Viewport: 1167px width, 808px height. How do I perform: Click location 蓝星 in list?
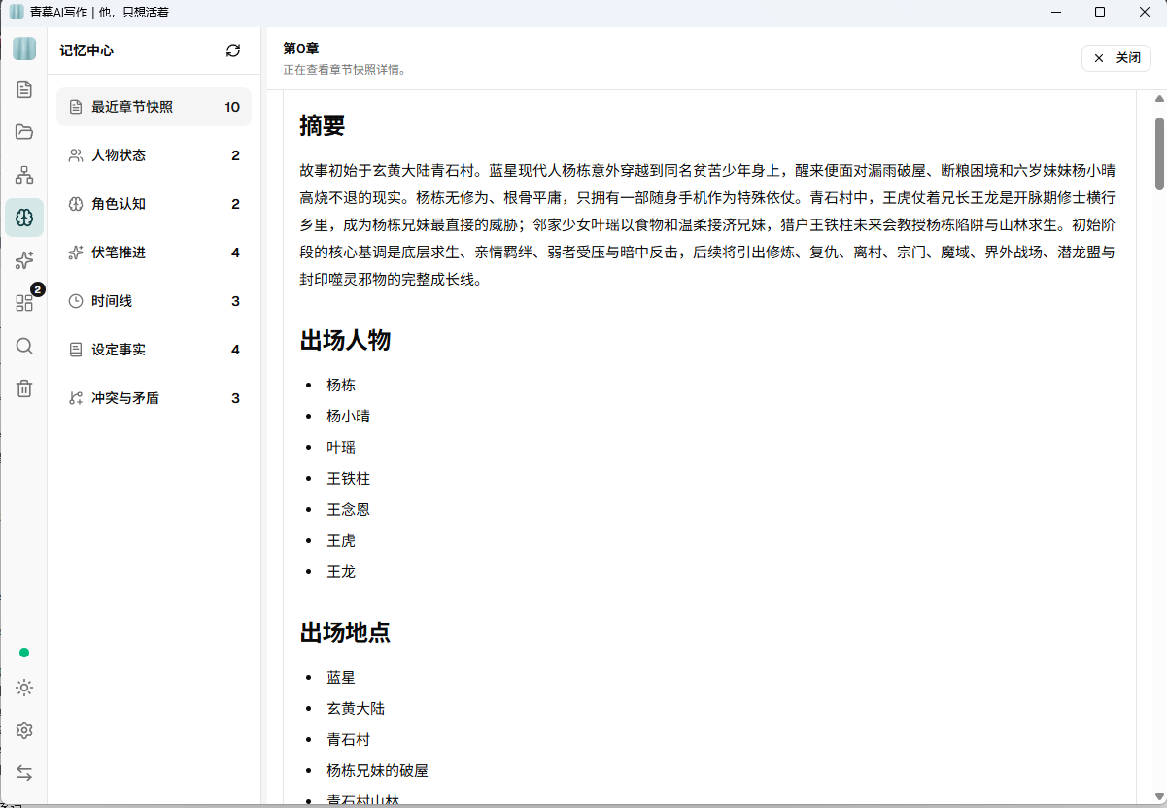click(341, 678)
